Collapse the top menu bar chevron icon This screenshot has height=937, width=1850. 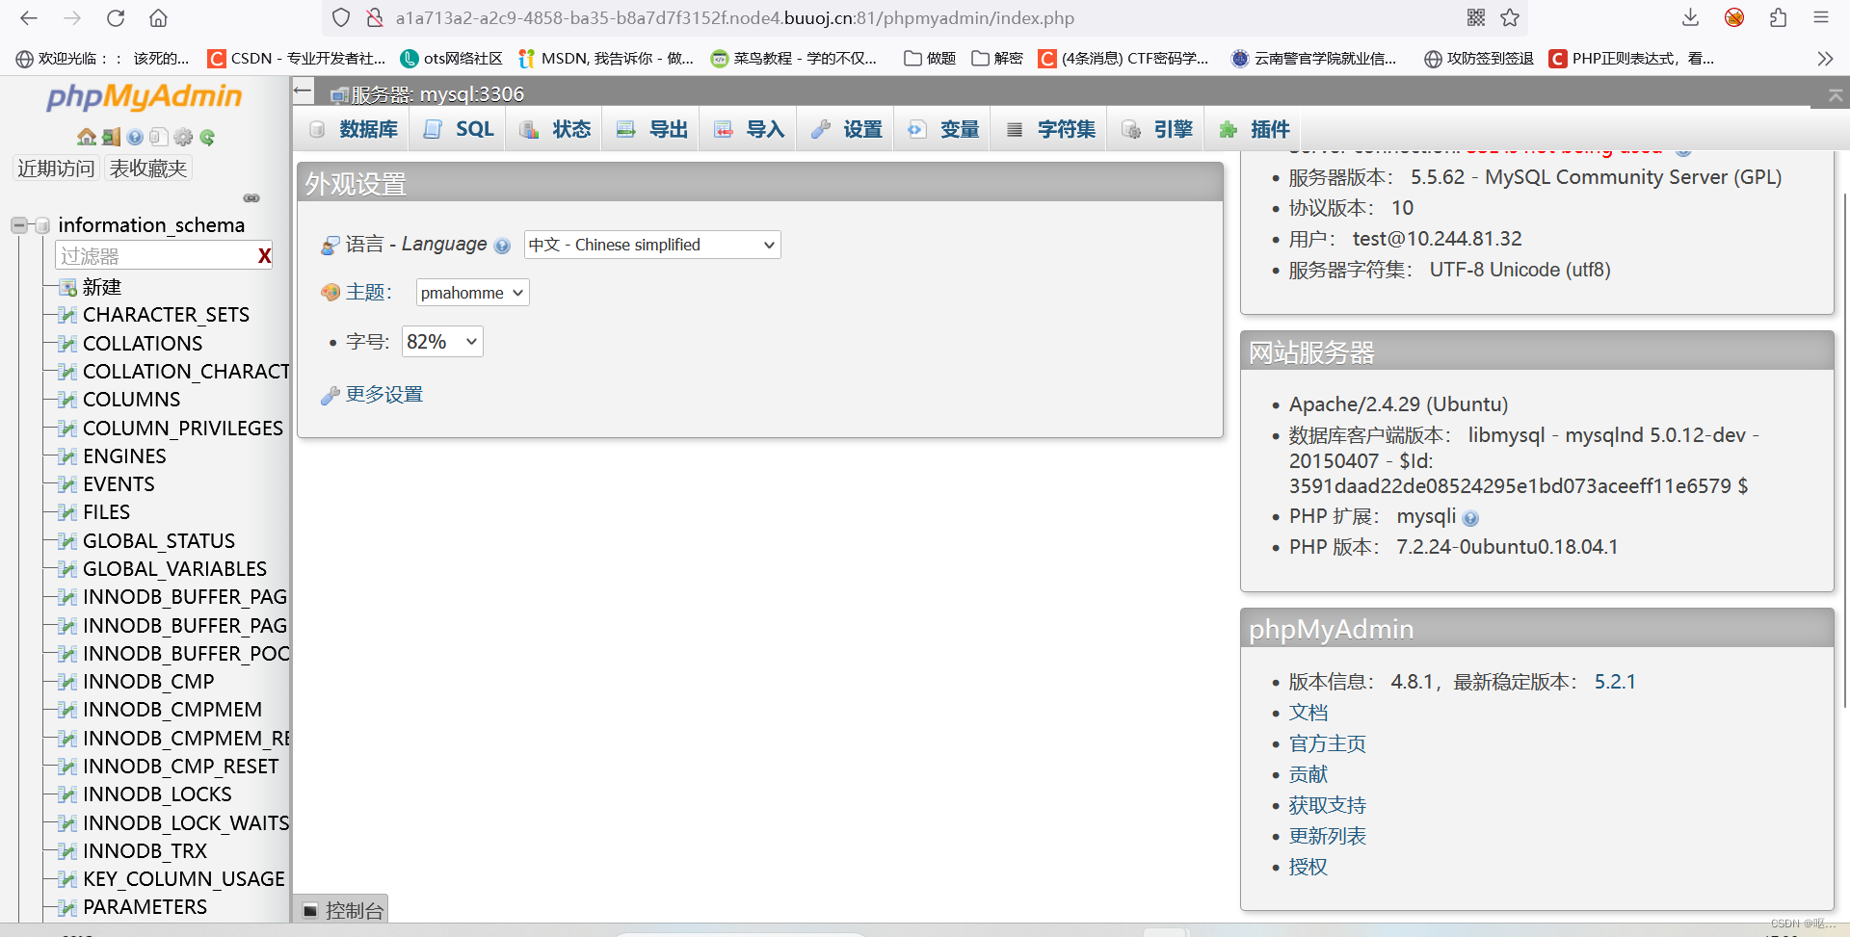click(1836, 95)
